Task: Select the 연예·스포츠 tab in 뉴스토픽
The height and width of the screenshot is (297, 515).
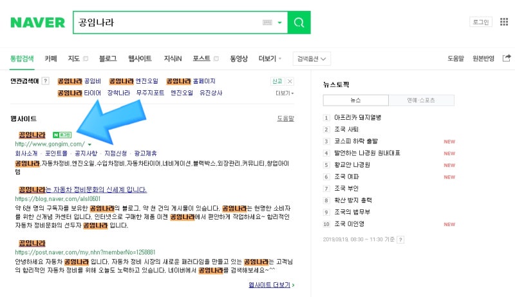Action: pyautogui.click(x=422, y=101)
